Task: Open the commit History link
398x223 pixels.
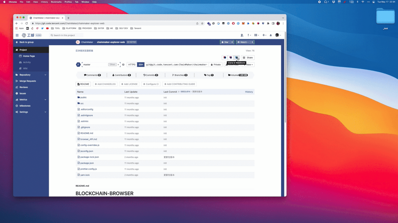Action: [x=249, y=92]
